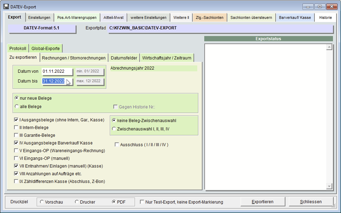Switch to the Einstellungen tab

(39, 17)
